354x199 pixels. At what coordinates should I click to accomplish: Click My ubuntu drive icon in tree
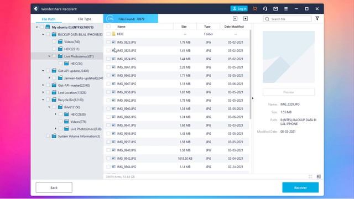coord(48,27)
